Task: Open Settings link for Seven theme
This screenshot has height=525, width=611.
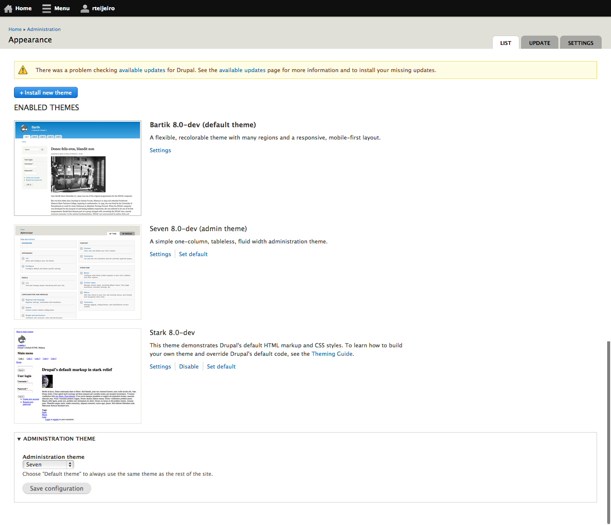Action: point(160,254)
